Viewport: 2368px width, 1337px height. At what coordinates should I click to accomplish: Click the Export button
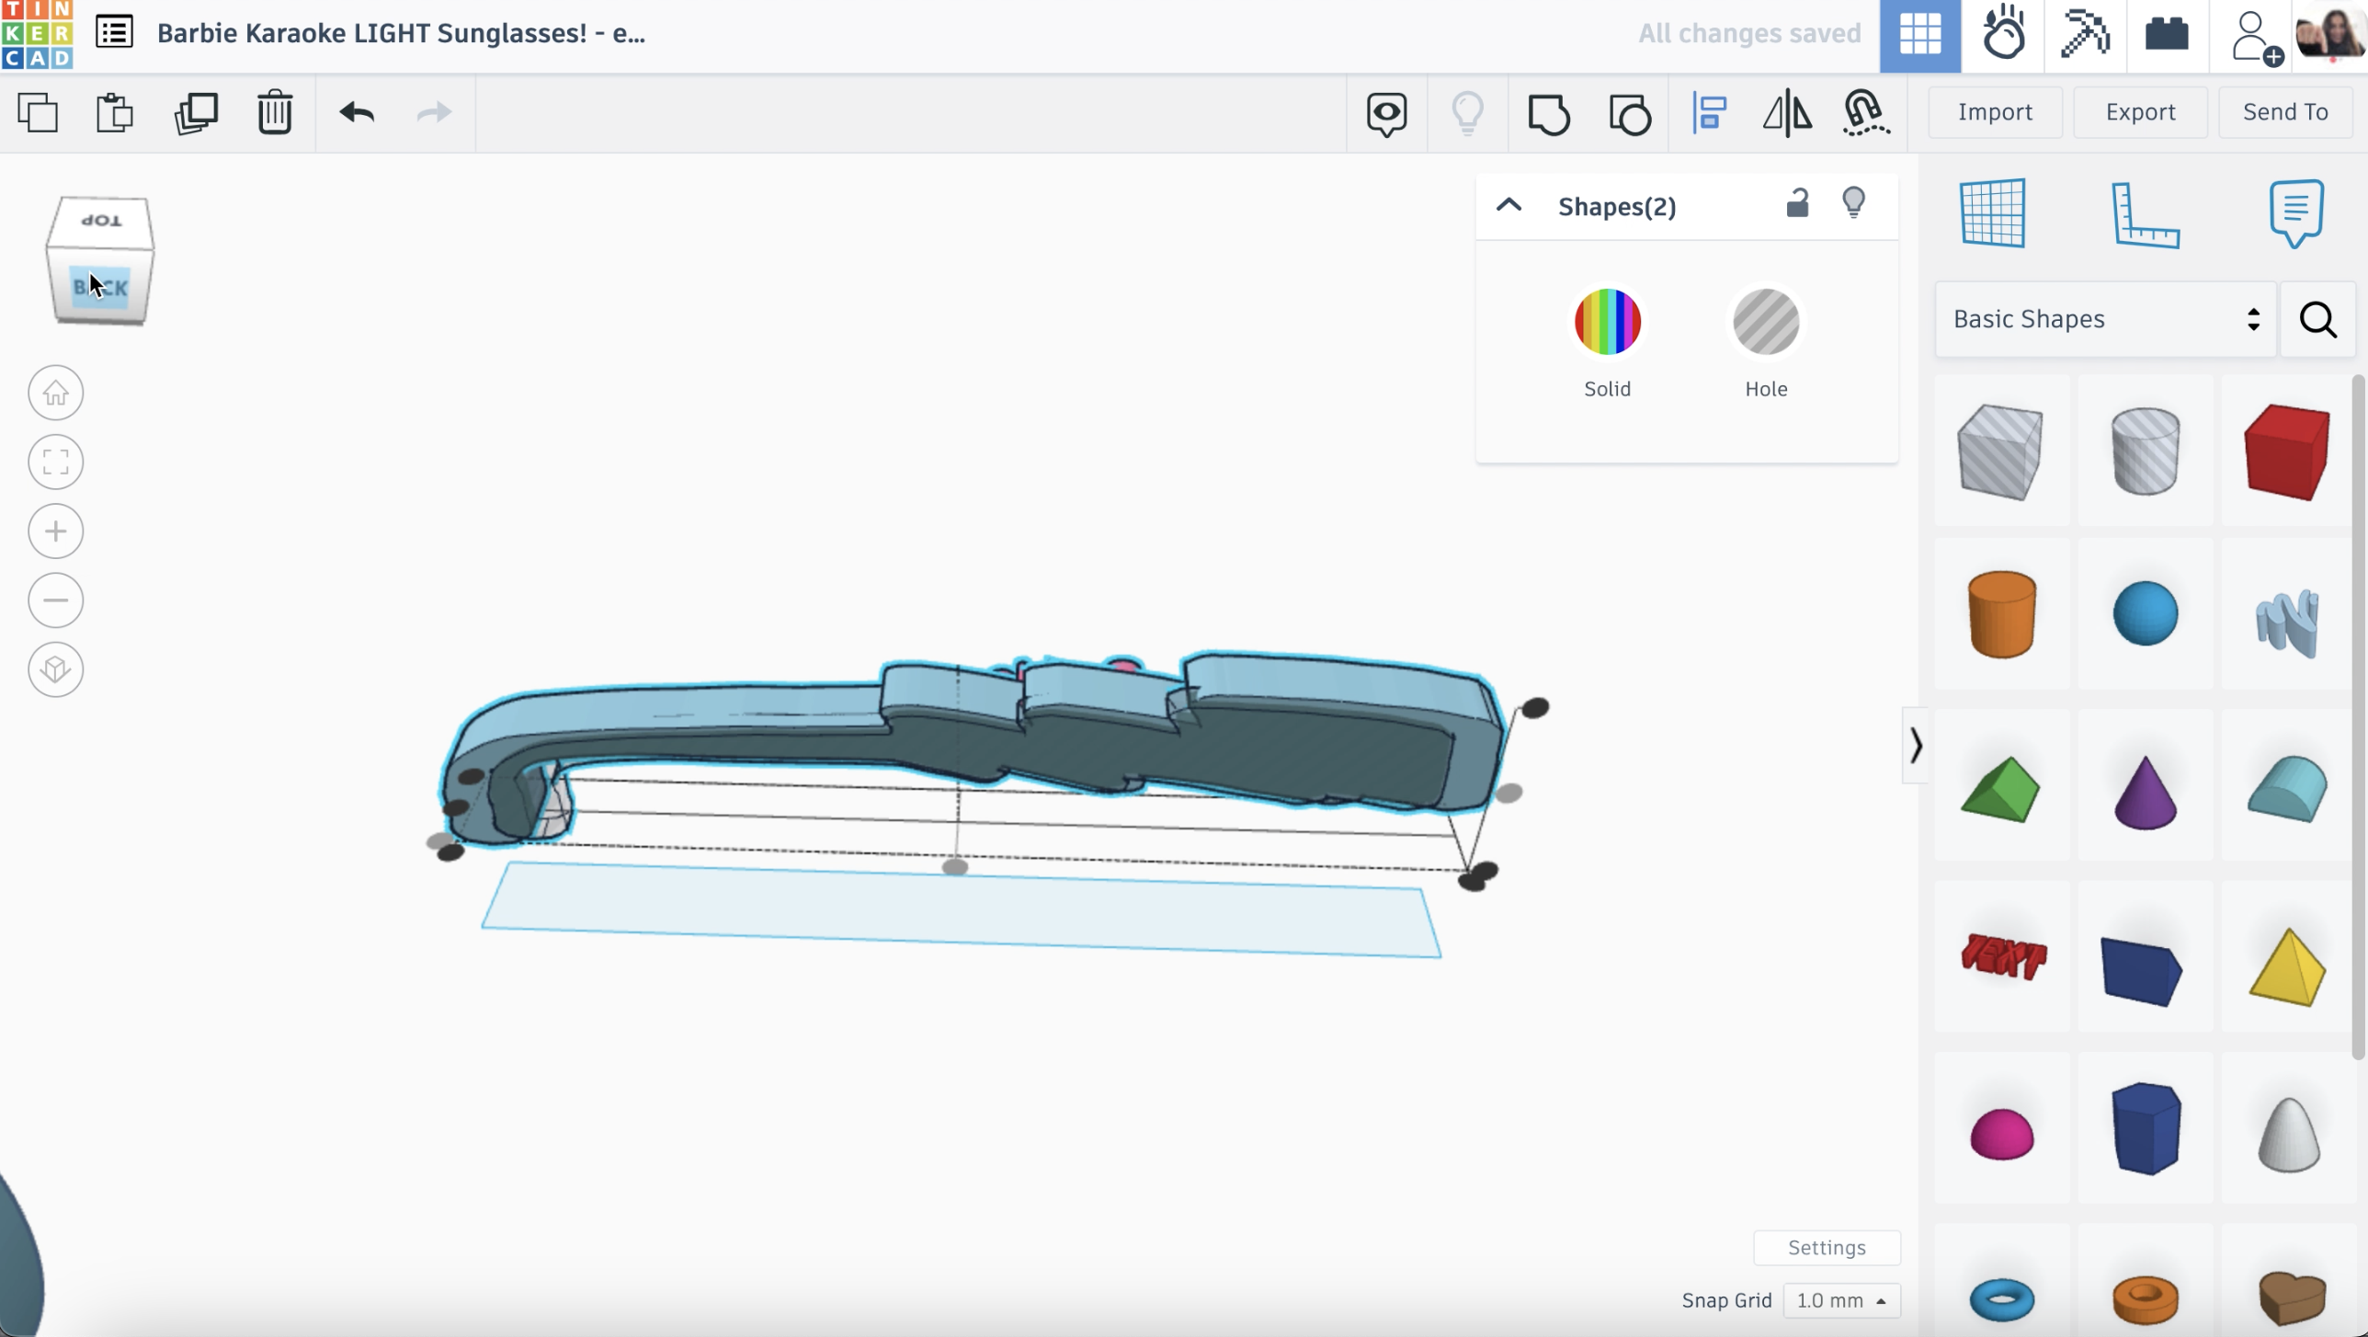coord(2140,112)
